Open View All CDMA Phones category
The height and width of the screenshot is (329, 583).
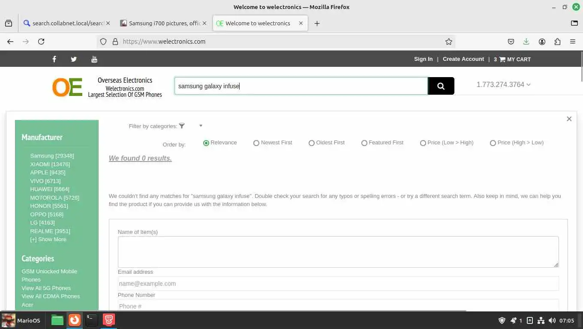point(51,296)
